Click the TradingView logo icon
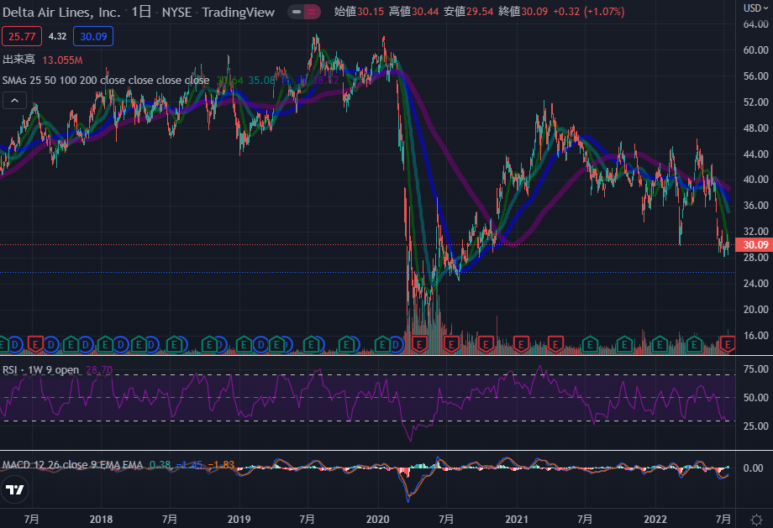Viewport: 773px width, 528px height. tap(15, 489)
